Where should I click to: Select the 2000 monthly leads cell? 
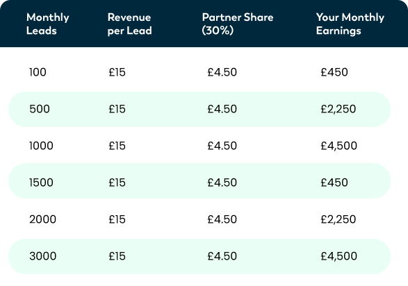(42, 219)
